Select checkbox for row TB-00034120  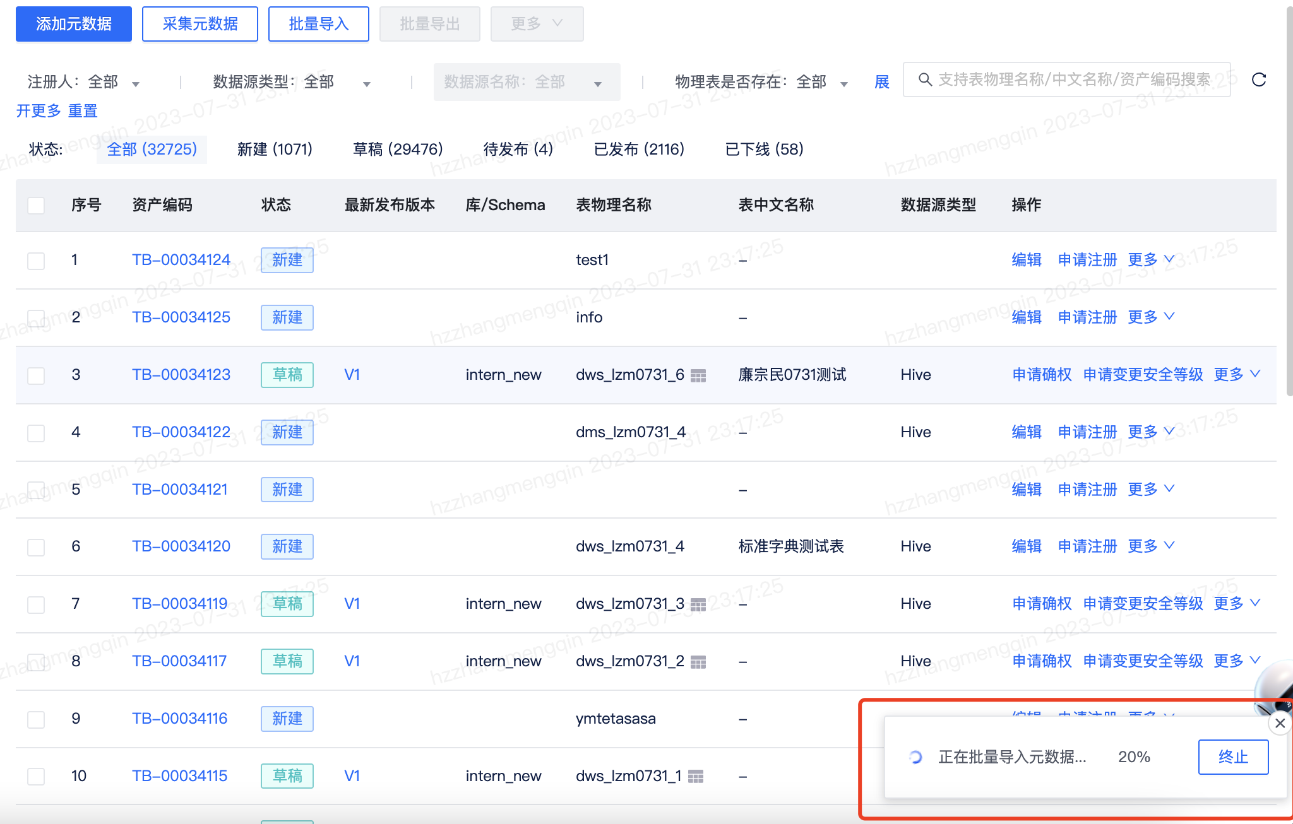(36, 547)
